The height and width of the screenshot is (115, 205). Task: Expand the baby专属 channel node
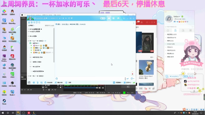(x=28, y=36)
